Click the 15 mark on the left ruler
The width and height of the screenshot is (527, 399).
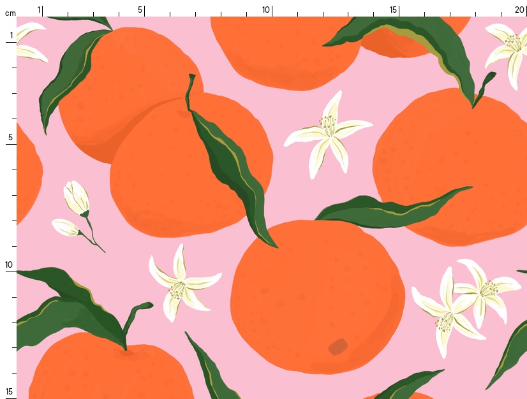tap(10, 391)
